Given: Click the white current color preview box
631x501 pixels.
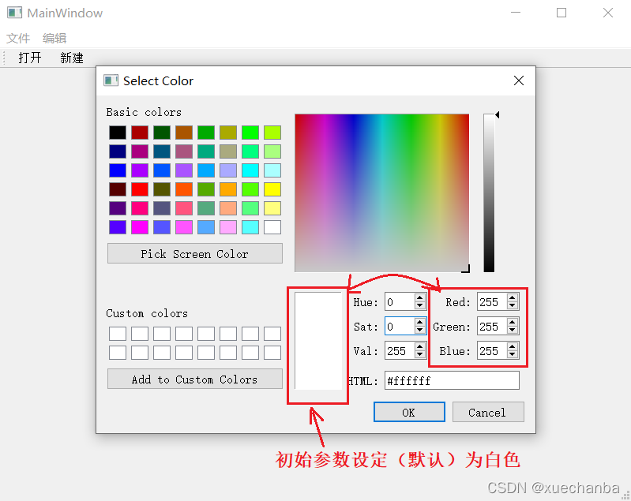Looking at the screenshot, I should pyautogui.click(x=318, y=341).
